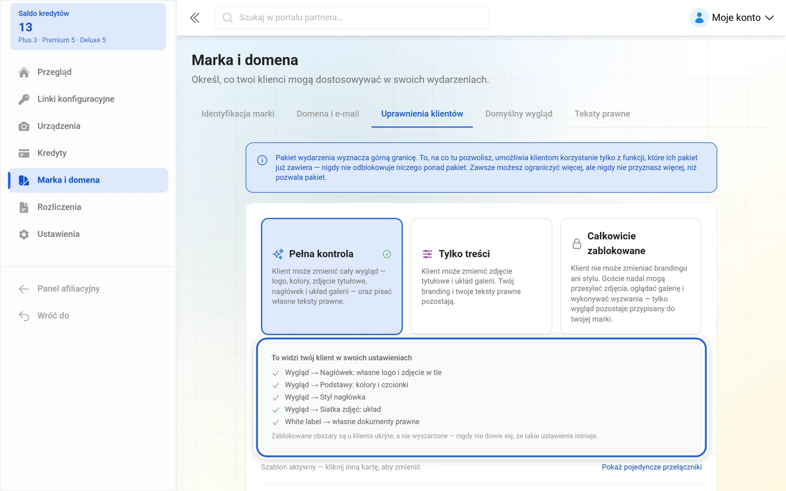
Task: Click the sliders icon on Tylko treści
Action: pos(427,254)
